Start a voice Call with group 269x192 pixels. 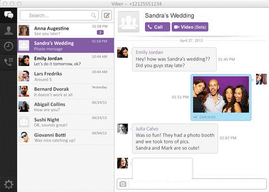click(157, 27)
